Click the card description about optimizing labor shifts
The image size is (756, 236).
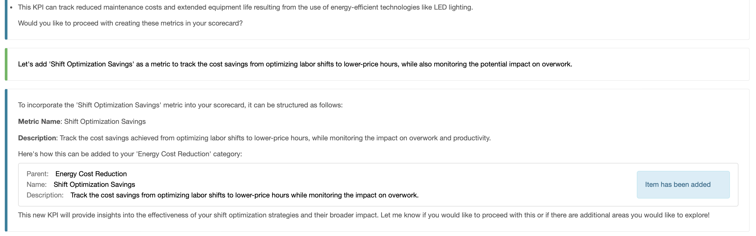[x=244, y=195]
